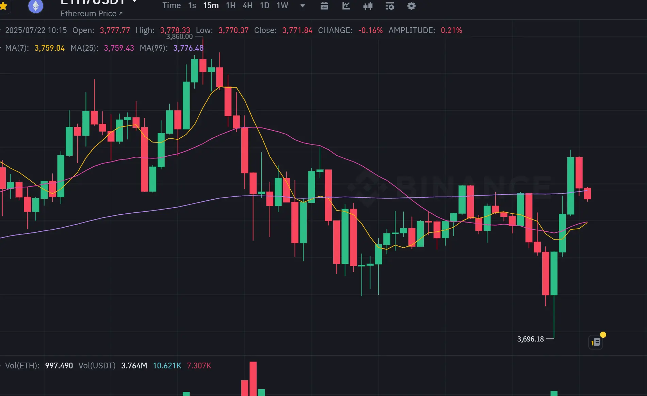Select the 1H interval

tap(231, 5)
